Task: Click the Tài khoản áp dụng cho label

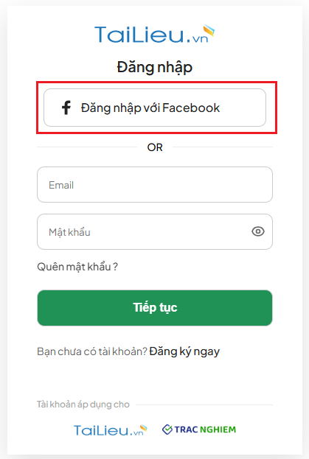Action: (x=83, y=404)
